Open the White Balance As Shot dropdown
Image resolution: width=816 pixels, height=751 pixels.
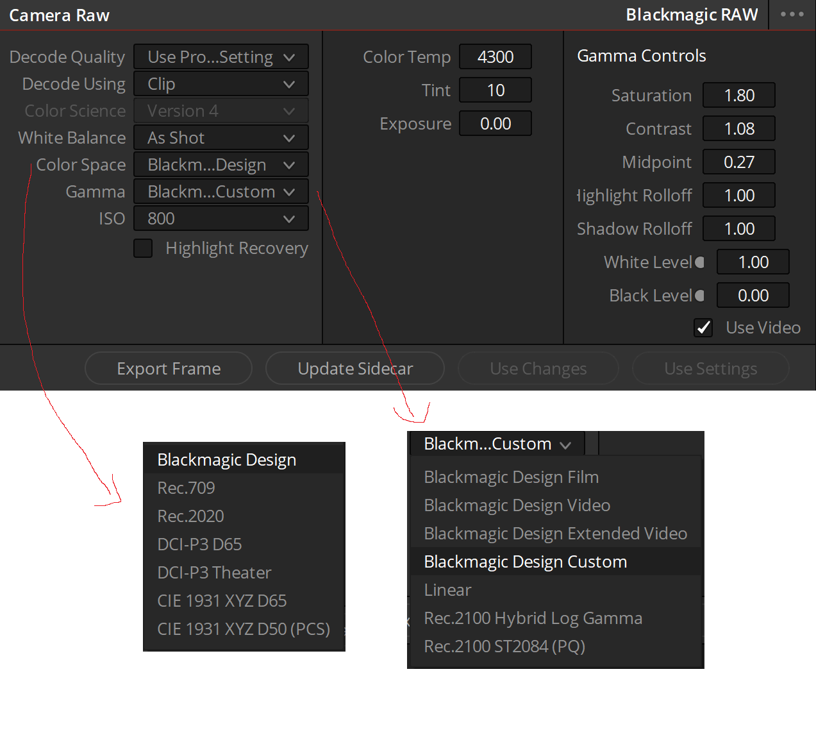coord(221,138)
